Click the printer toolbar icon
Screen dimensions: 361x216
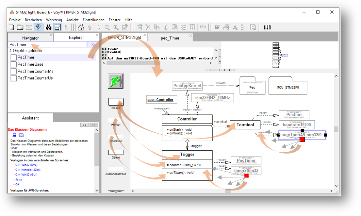point(226,27)
